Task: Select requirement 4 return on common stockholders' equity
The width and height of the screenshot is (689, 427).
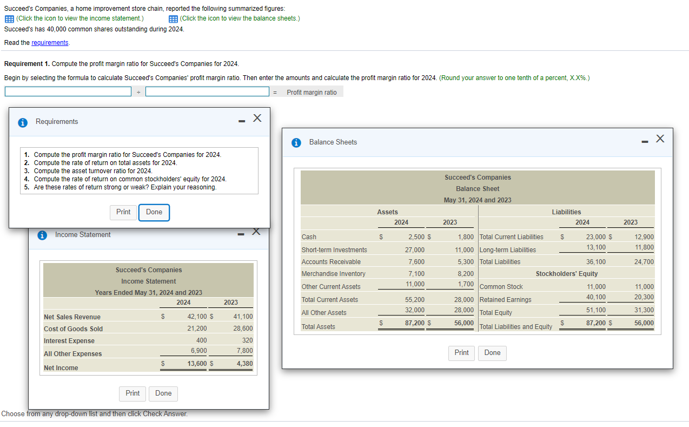Action: (130, 179)
